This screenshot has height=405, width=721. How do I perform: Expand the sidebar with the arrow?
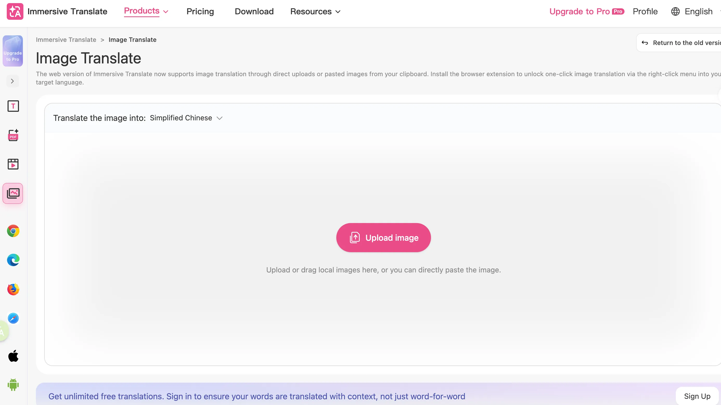pos(12,81)
